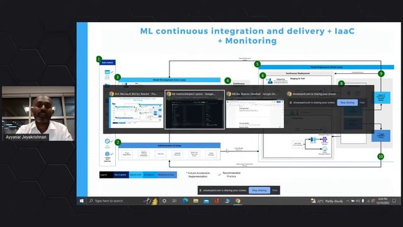Screen dimensions: 403x227
Task: Click the 'Administration & Setup' header on slide
Action: (x=169, y=146)
